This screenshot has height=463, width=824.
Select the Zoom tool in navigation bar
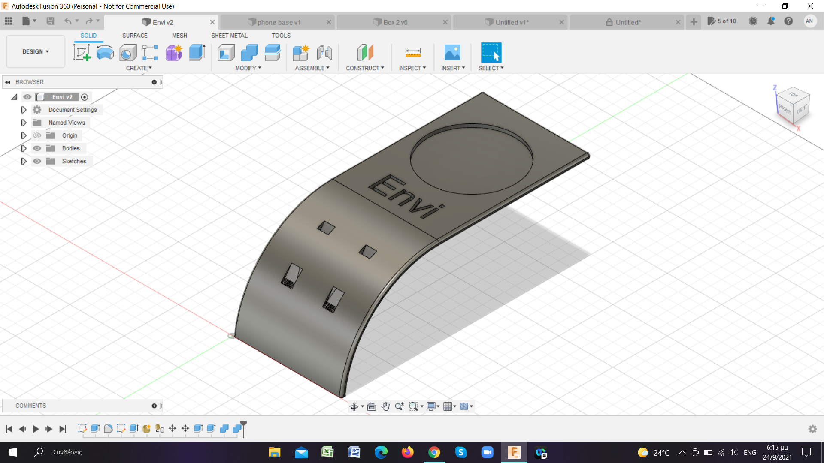click(399, 406)
